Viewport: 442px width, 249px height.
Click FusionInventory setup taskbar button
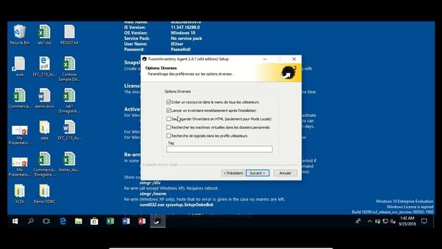click(158, 221)
